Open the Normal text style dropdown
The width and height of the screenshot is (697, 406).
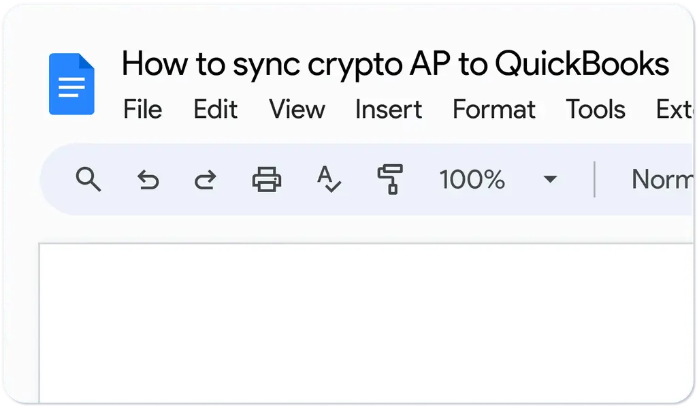coord(660,180)
